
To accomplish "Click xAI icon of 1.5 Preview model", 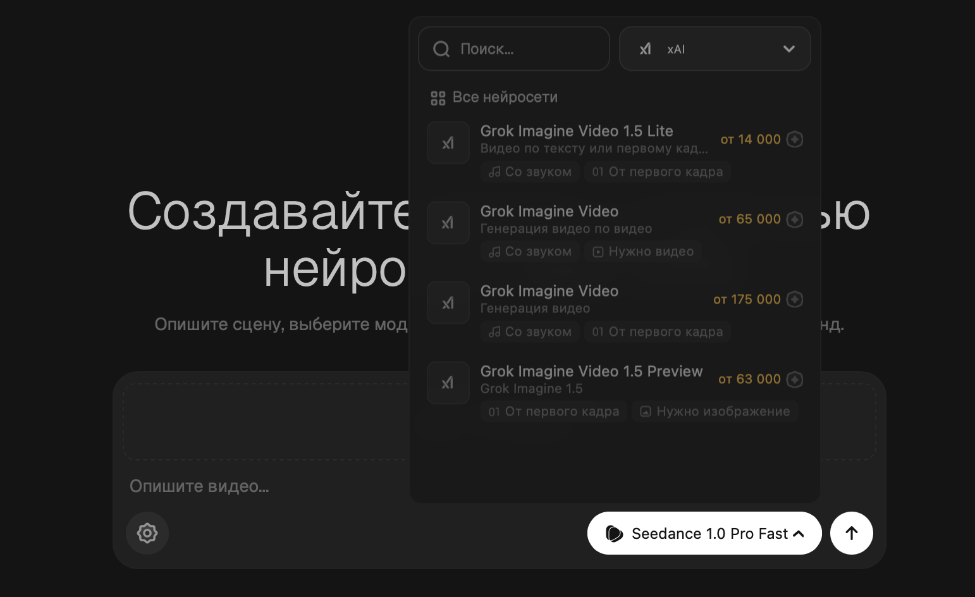I will click(448, 383).
